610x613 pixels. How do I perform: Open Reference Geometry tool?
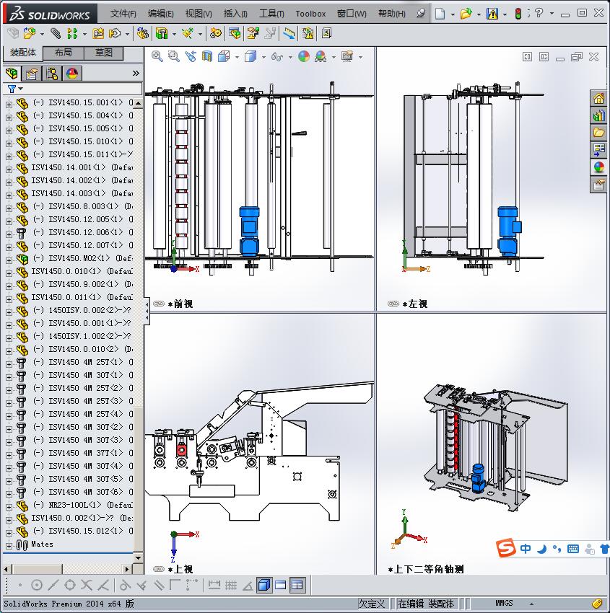click(x=188, y=34)
